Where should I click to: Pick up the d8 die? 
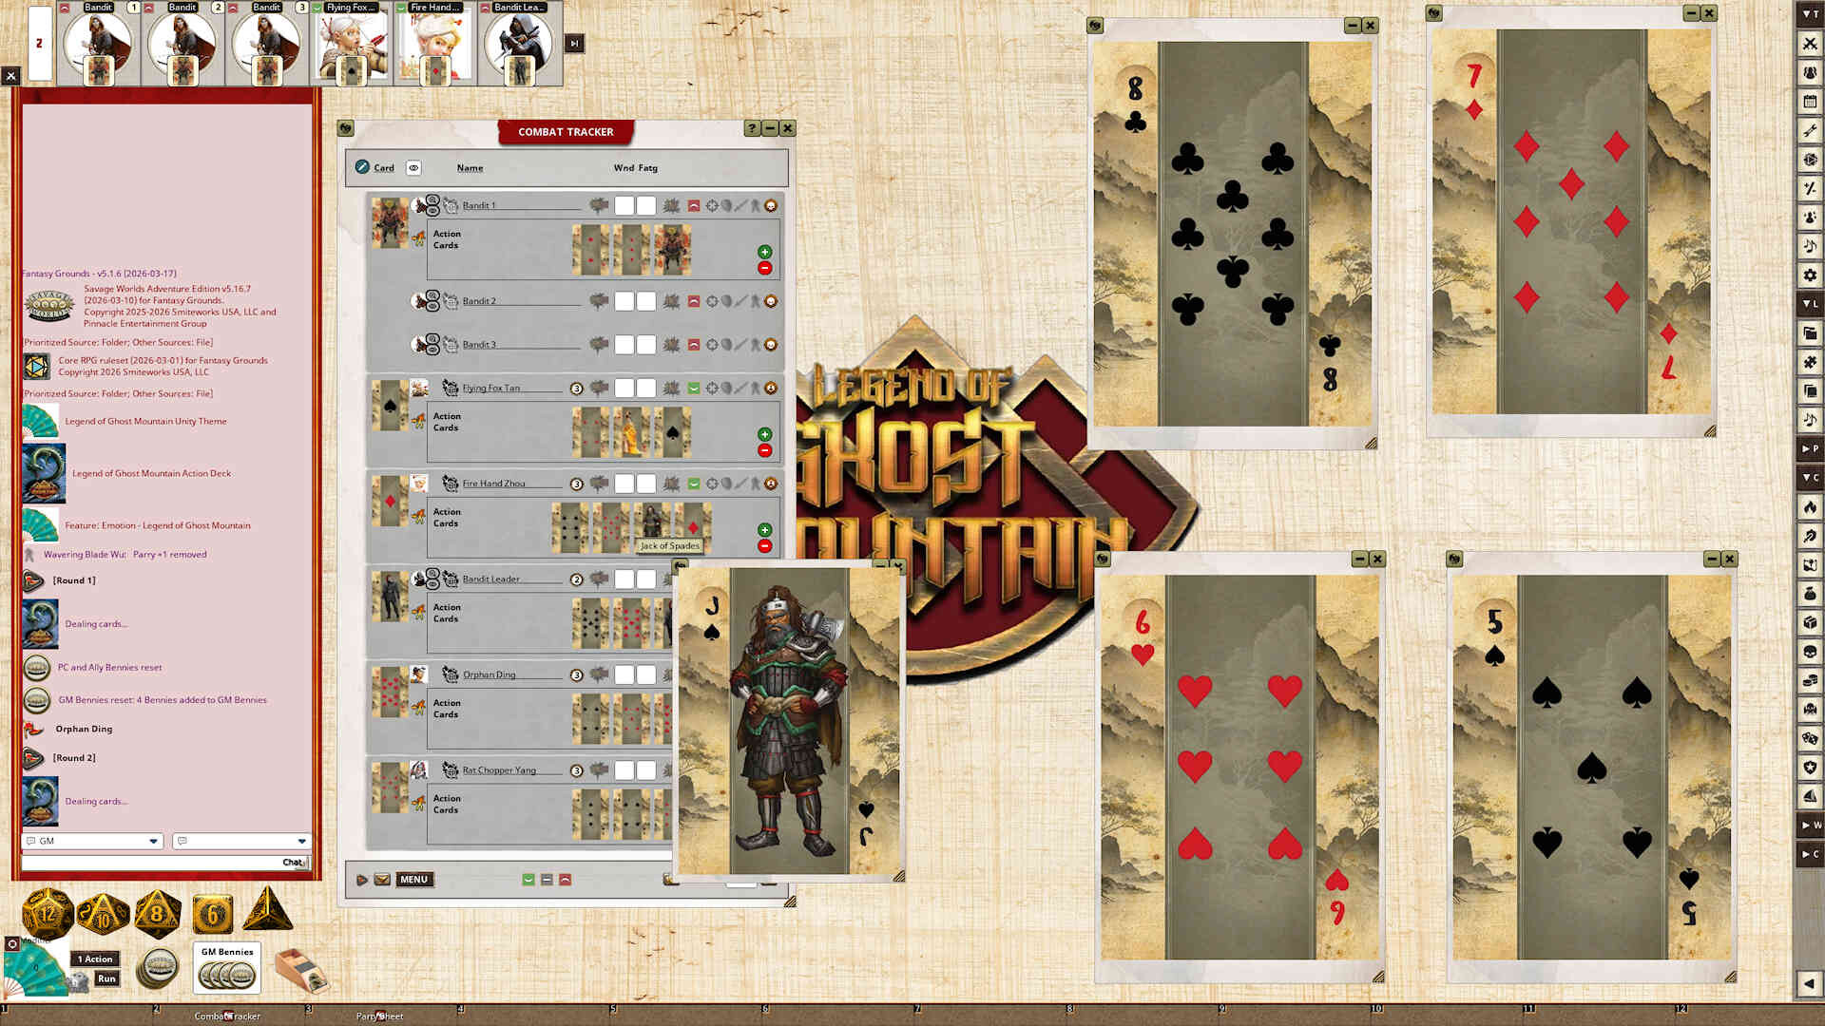point(157,915)
